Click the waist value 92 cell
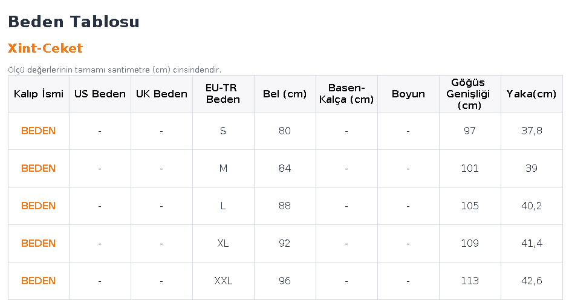 point(285,243)
